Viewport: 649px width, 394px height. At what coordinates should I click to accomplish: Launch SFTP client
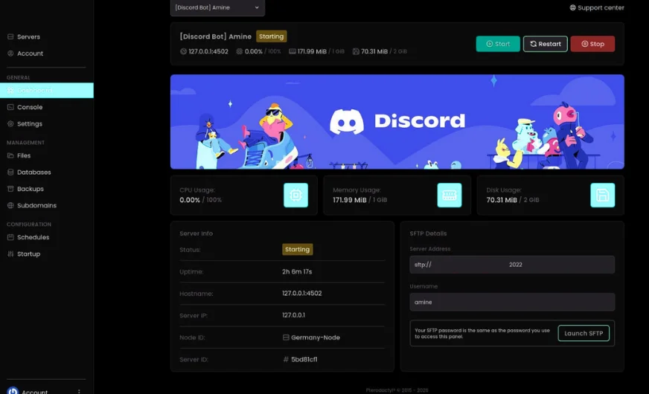click(x=584, y=333)
